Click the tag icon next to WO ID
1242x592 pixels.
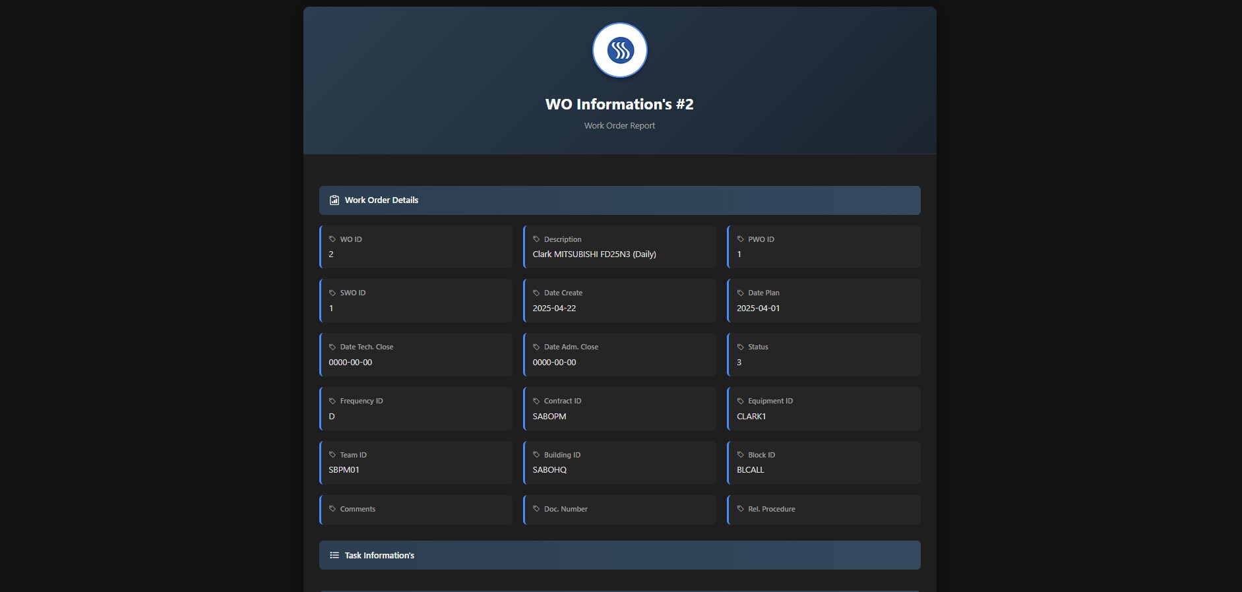pos(332,239)
